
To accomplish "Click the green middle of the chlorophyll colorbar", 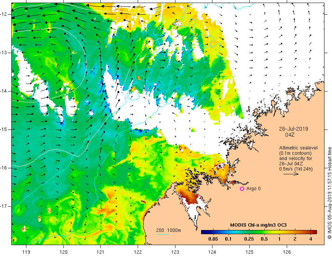I will point(259,232).
